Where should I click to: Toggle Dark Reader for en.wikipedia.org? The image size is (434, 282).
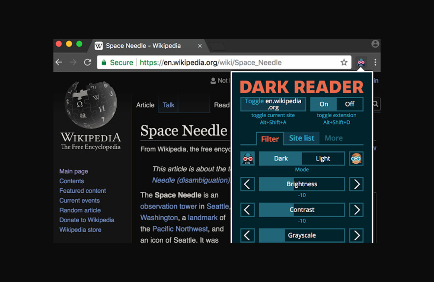273,104
